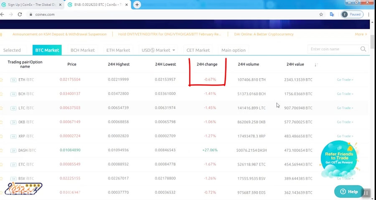Click the 24H volume column header

click(x=249, y=64)
